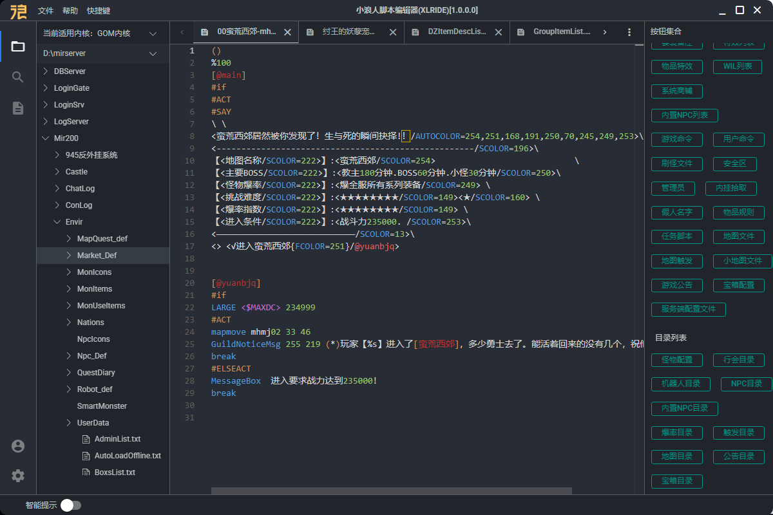The image size is (773, 515).
Task: Click the document icon in left sidebar
Action: coord(18,108)
